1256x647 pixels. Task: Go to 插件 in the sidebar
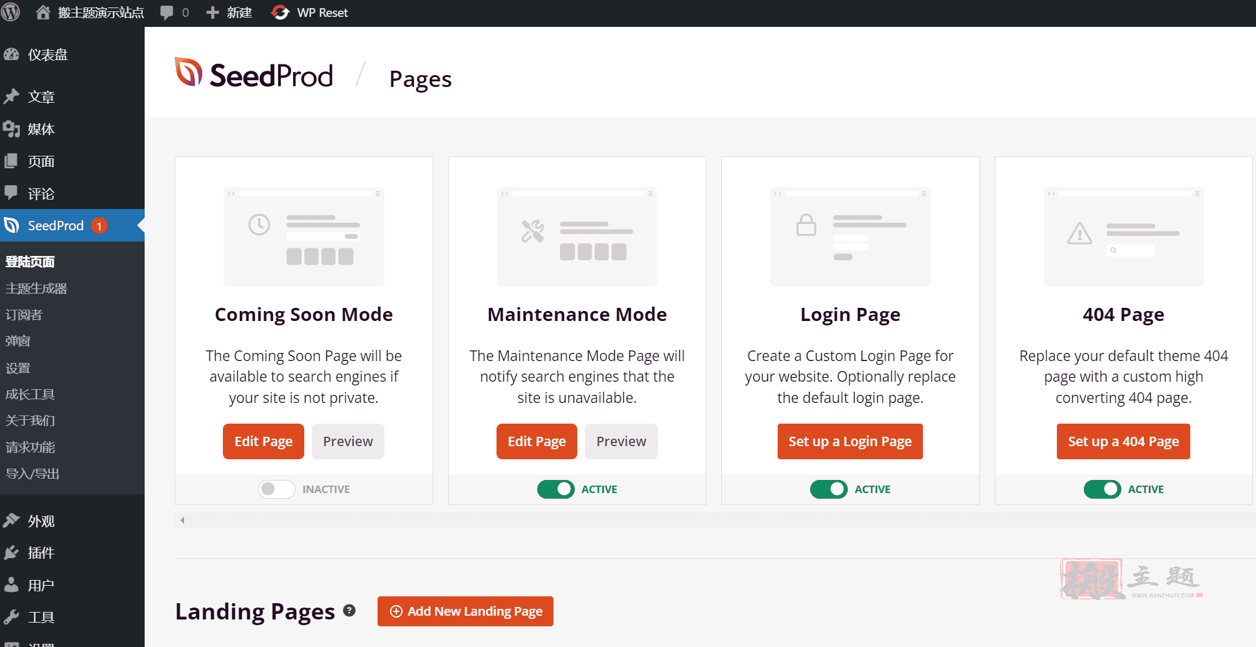pos(72,553)
